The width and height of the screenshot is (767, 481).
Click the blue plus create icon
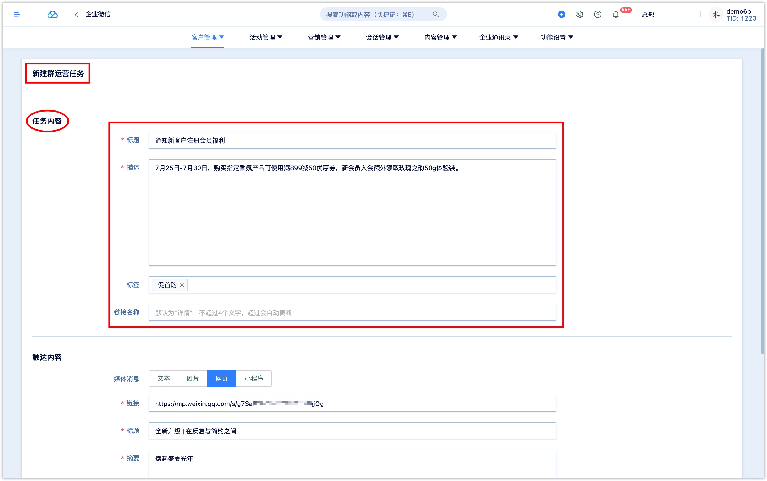(562, 14)
